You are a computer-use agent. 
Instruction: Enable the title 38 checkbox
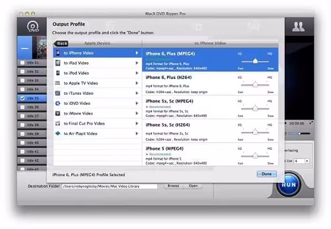[x=22, y=125]
